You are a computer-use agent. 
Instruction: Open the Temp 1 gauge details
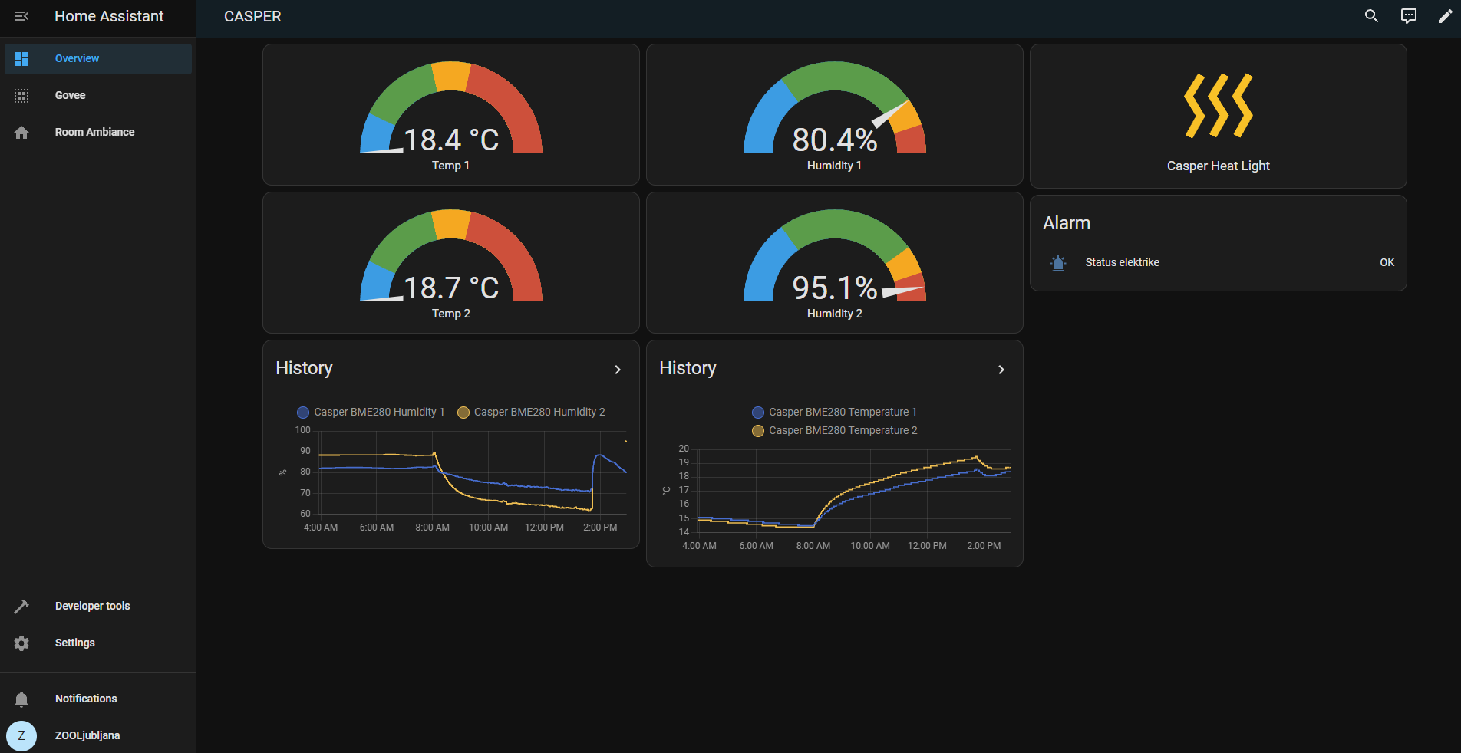coord(451,115)
